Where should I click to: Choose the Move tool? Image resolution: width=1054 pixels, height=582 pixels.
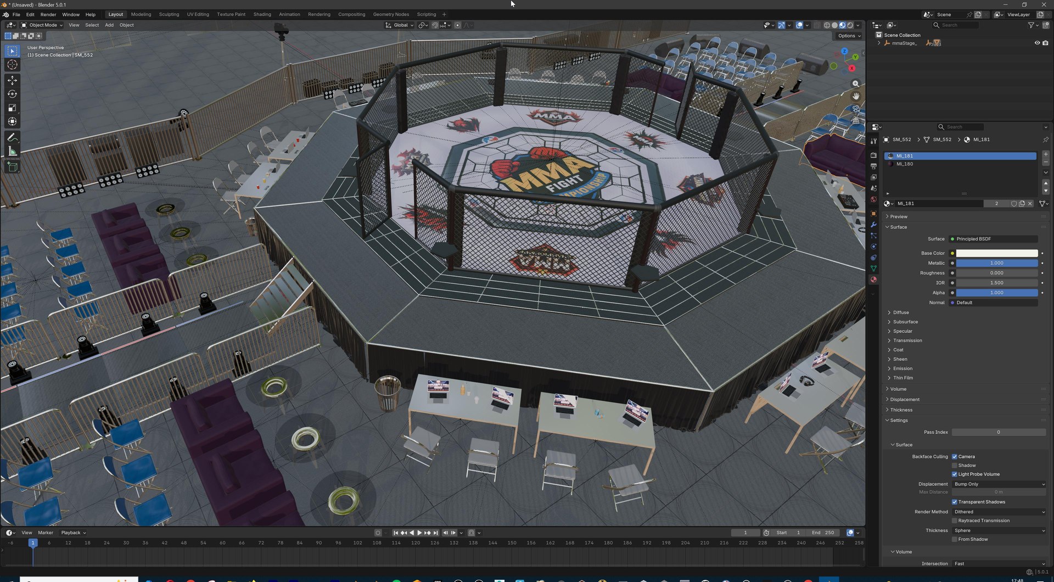[x=12, y=80]
